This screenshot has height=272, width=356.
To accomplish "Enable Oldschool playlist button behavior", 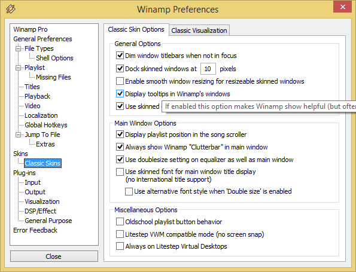I will (x=120, y=221).
